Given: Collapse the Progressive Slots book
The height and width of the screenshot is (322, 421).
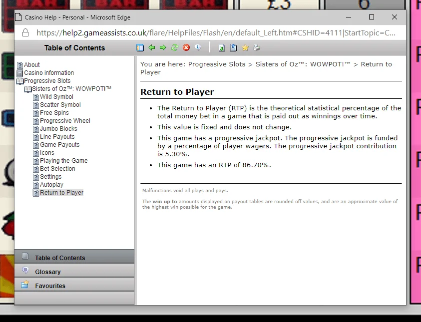Looking at the screenshot, I should pyautogui.click(x=20, y=81).
